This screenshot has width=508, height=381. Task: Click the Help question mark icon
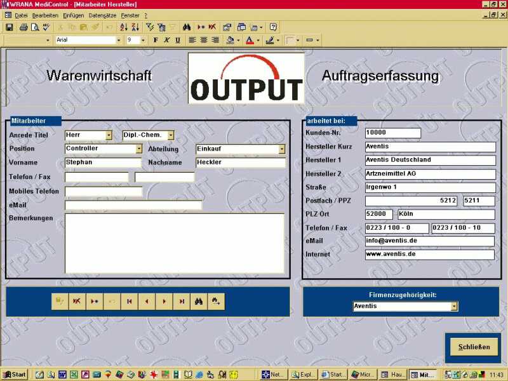pyautogui.click(x=273, y=27)
